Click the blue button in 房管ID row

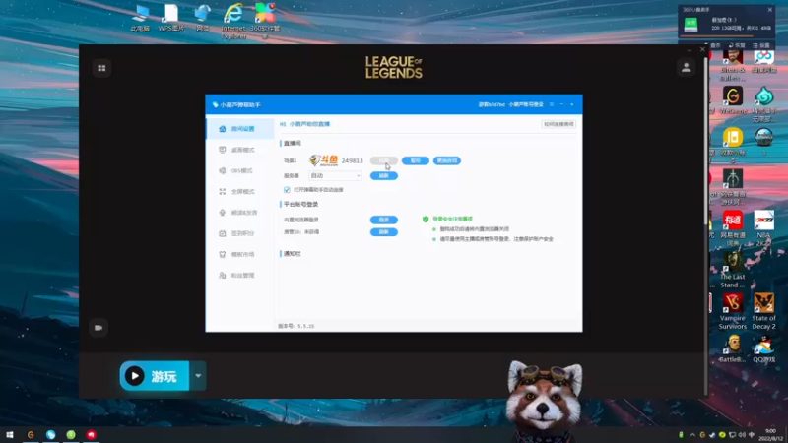(x=384, y=232)
